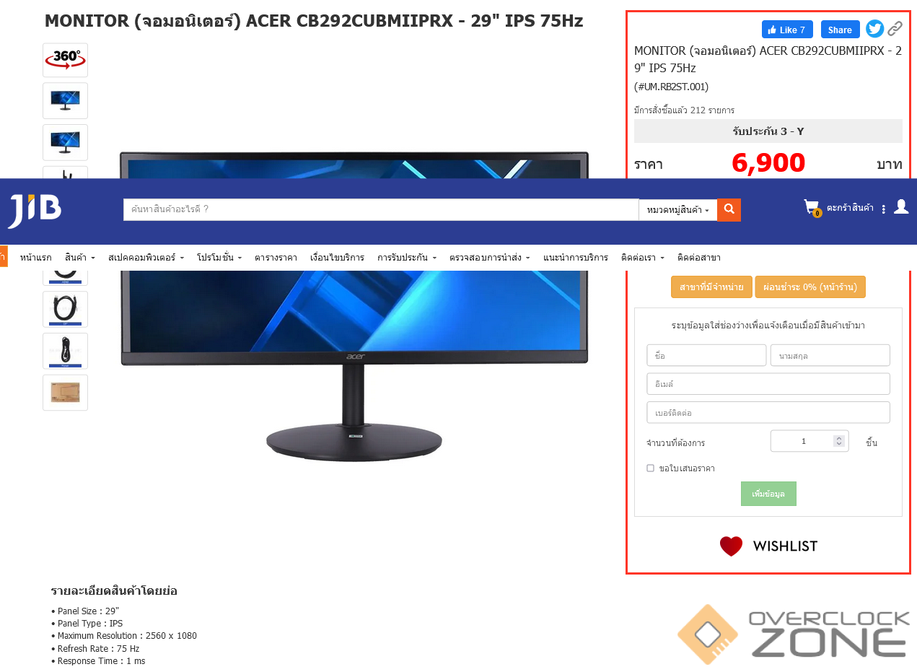Screen dimensions: 917x672
Task: Expand the สเปคคอมพิวเตอร์ menu dropdown
Action: point(146,258)
